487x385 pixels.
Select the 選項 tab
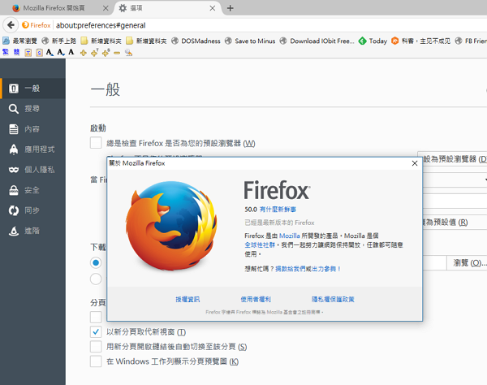click(166, 8)
